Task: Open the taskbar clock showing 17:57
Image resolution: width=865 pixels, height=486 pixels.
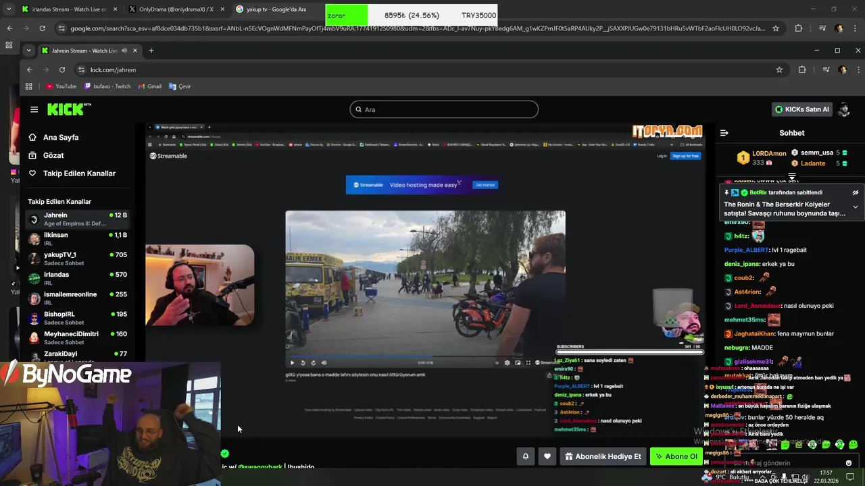Action: [826, 477]
